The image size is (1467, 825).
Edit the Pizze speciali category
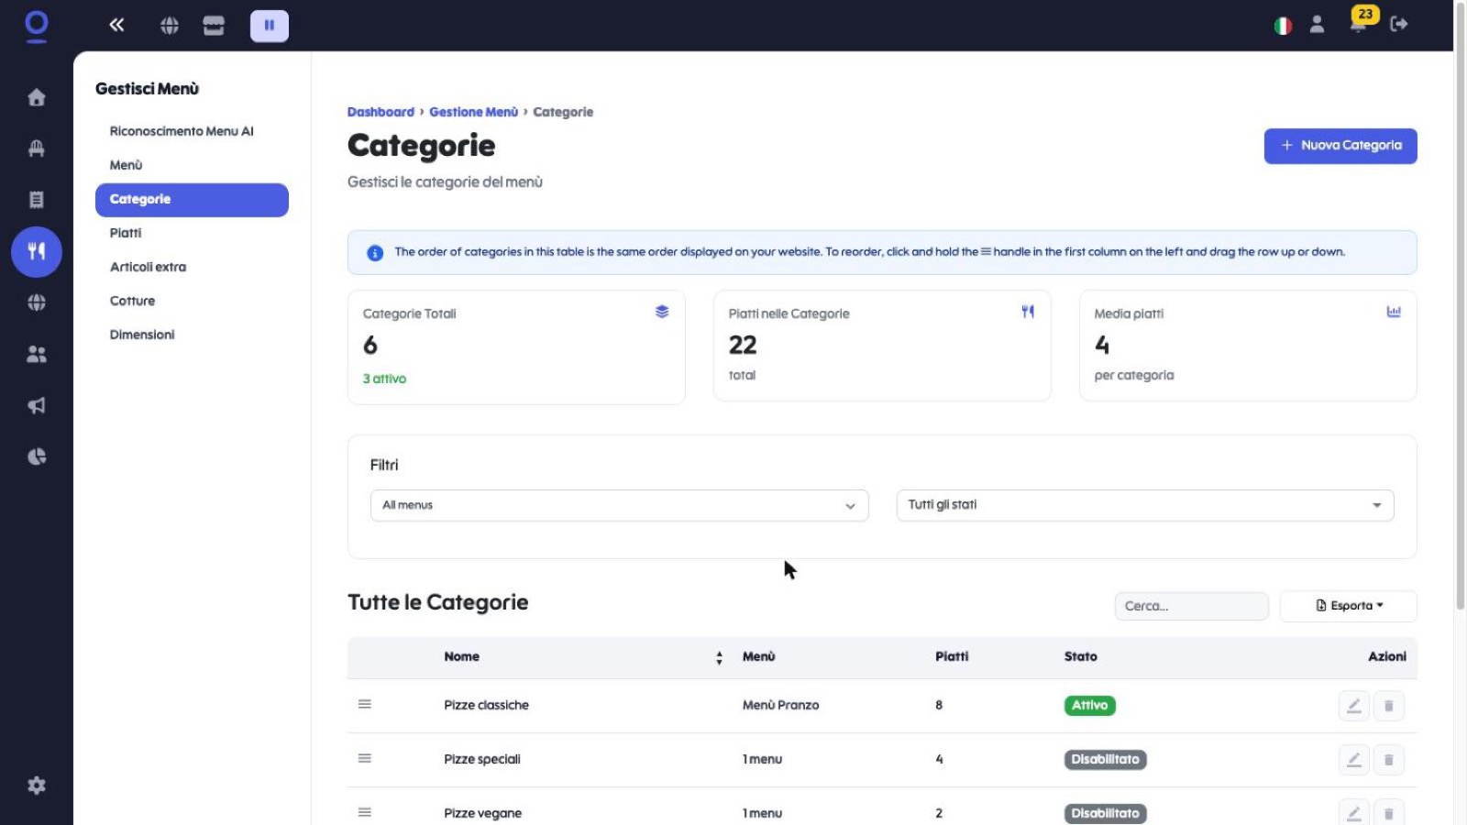pos(1354,760)
